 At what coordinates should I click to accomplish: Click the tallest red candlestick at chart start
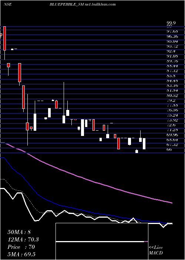(4, 38)
